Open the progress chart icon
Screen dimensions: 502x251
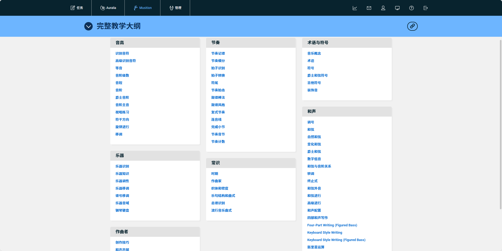[355, 8]
